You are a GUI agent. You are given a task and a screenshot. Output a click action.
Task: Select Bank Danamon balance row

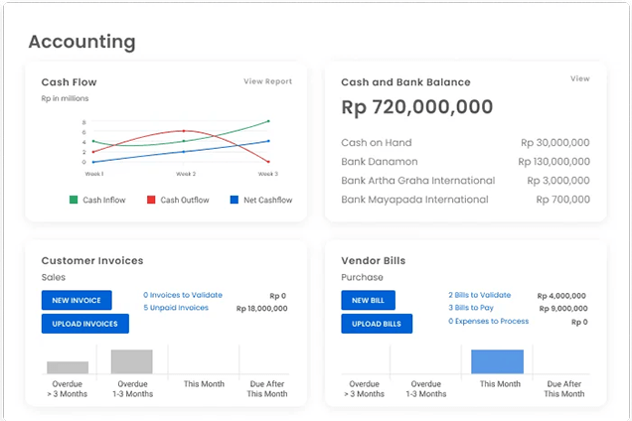click(464, 161)
